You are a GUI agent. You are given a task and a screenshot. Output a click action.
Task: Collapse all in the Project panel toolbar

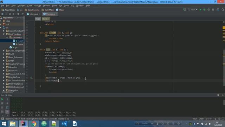(13, 14)
